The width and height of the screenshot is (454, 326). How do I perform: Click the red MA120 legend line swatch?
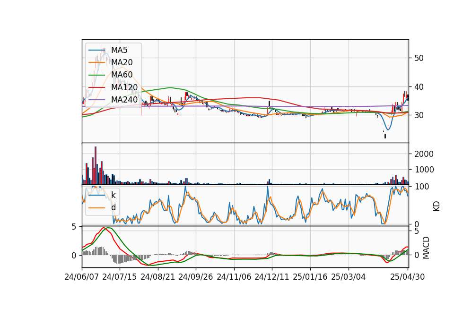[96, 87]
